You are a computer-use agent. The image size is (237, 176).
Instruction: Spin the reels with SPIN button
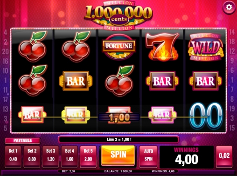(x=118, y=155)
